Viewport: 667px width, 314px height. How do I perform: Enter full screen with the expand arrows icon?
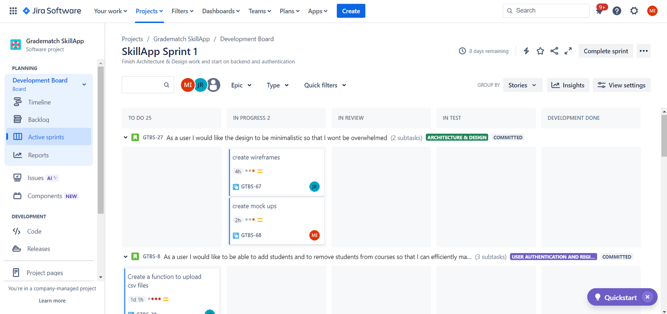click(568, 51)
